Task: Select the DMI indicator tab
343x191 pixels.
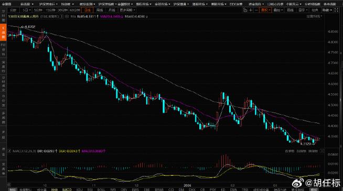Action: (181, 189)
